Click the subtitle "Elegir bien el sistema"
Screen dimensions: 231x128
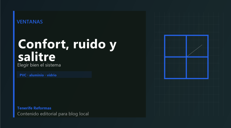39,65
